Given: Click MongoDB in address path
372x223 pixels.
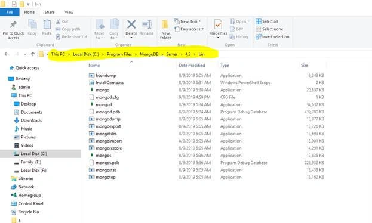Looking at the screenshot, I should (x=149, y=54).
